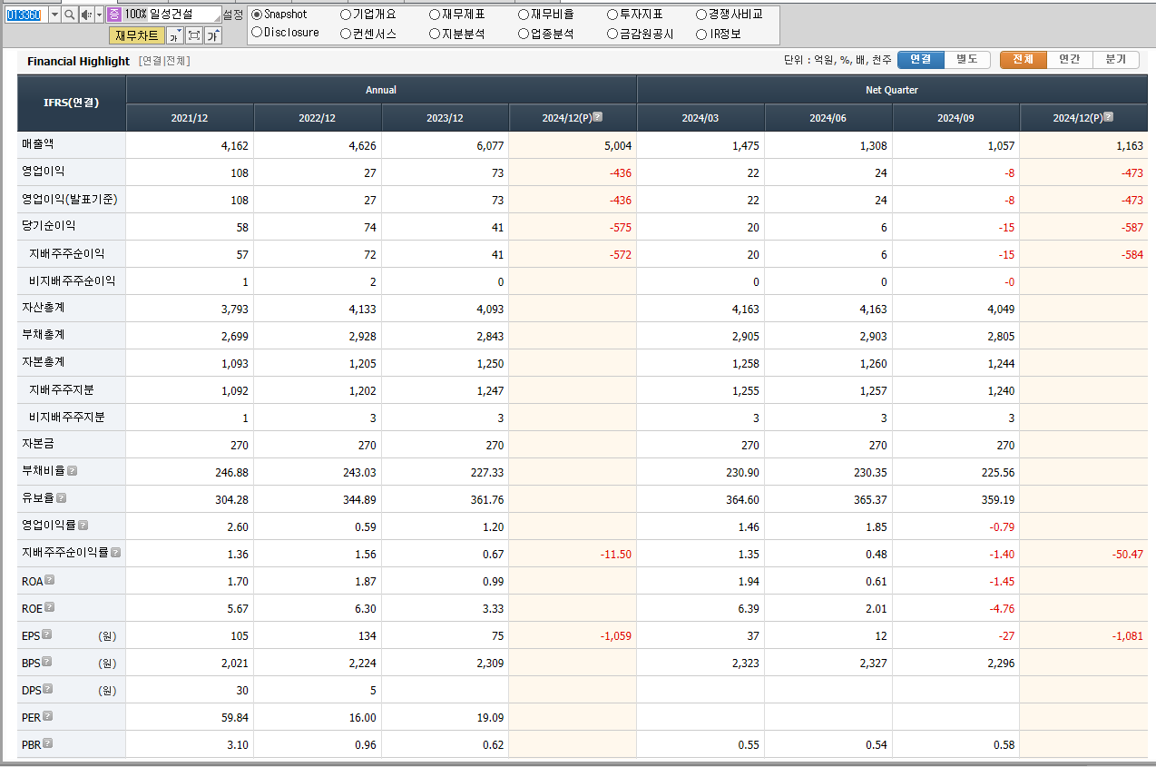Open the stock code dropdown arrow
1156x767 pixels.
(54, 15)
